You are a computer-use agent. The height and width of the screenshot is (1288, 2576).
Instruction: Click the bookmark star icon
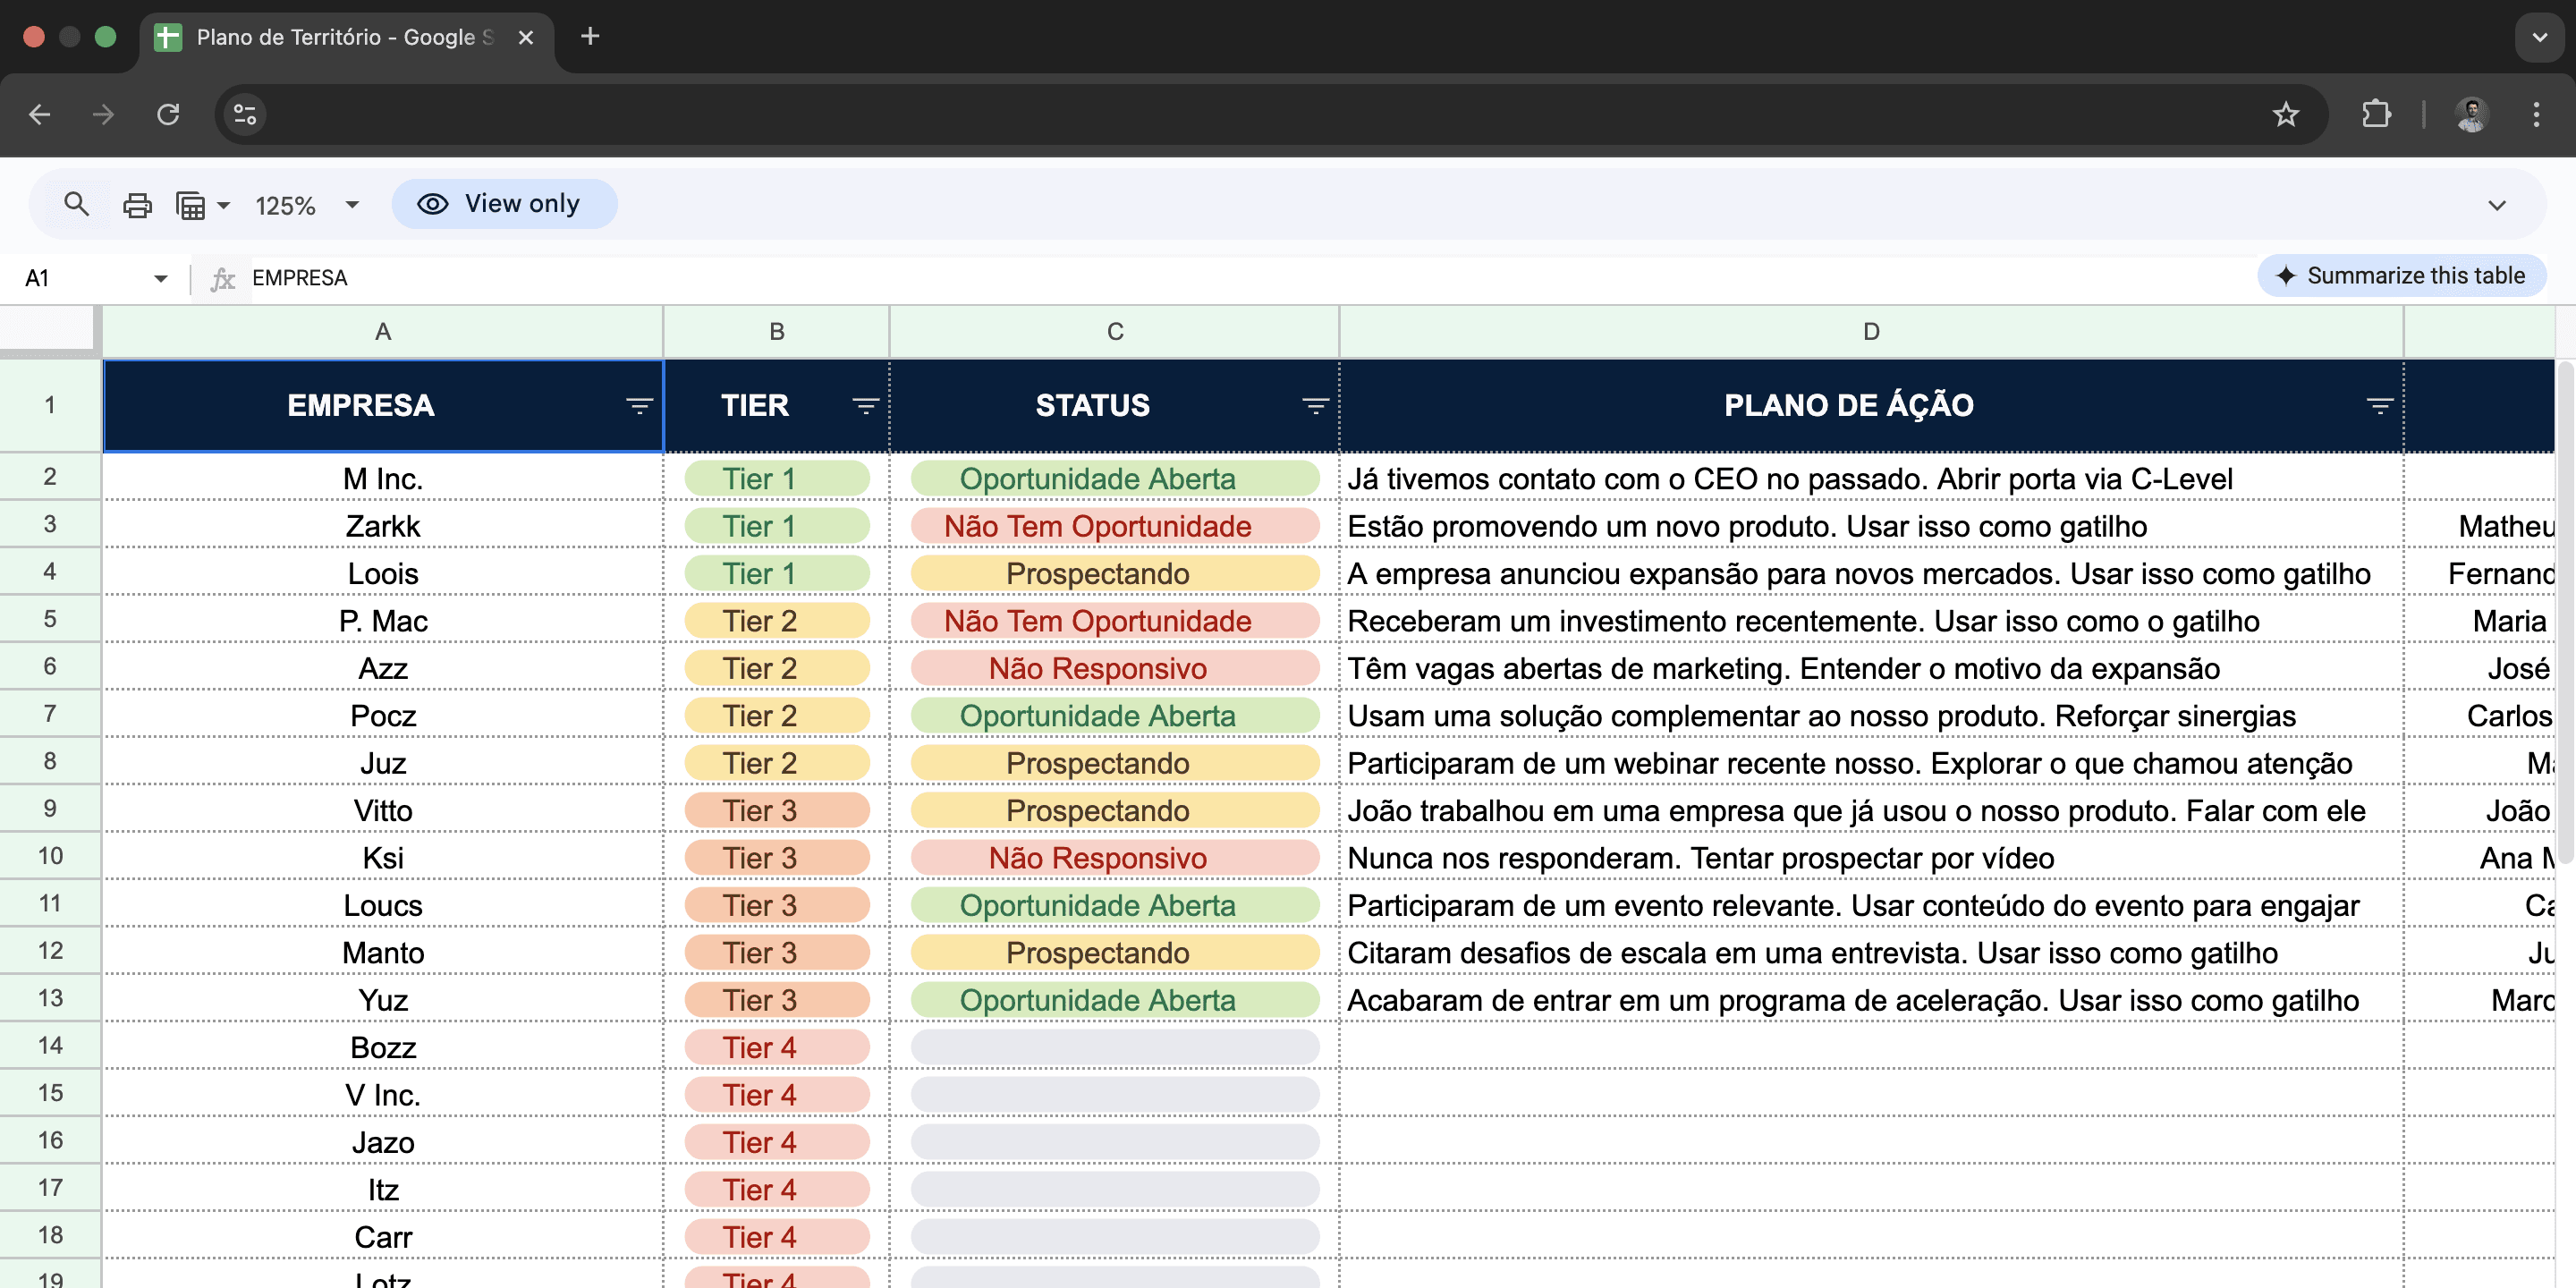tap(2285, 115)
